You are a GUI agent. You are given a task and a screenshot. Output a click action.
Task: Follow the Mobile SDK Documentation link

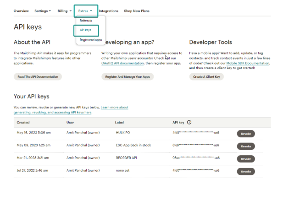(x=248, y=63)
